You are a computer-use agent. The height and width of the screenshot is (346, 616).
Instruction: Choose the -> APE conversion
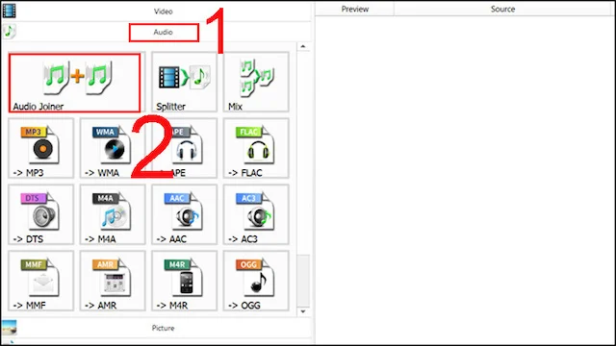click(x=184, y=148)
